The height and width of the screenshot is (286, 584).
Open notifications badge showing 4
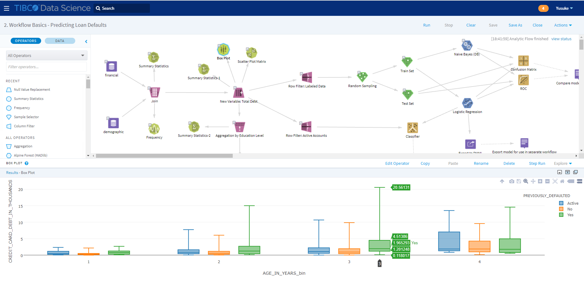(543, 8)
